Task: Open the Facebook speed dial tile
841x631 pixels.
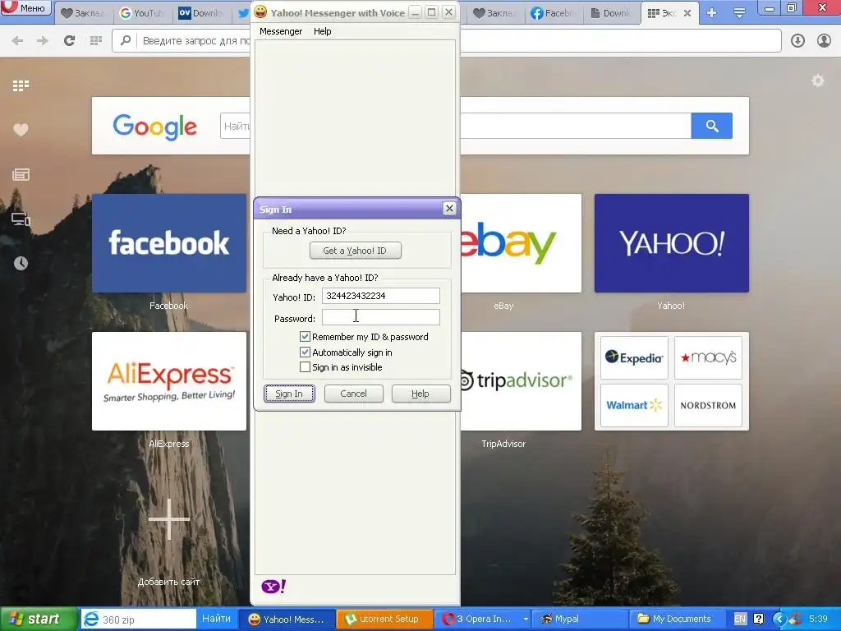Action: [x=169, y=243]
